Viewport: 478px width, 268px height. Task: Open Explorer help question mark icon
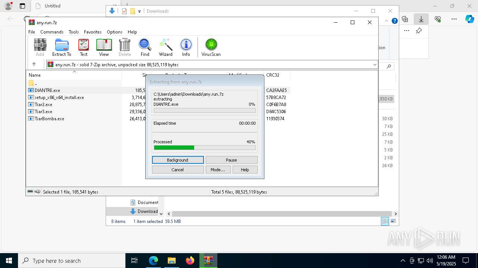(x=394, y=21)
